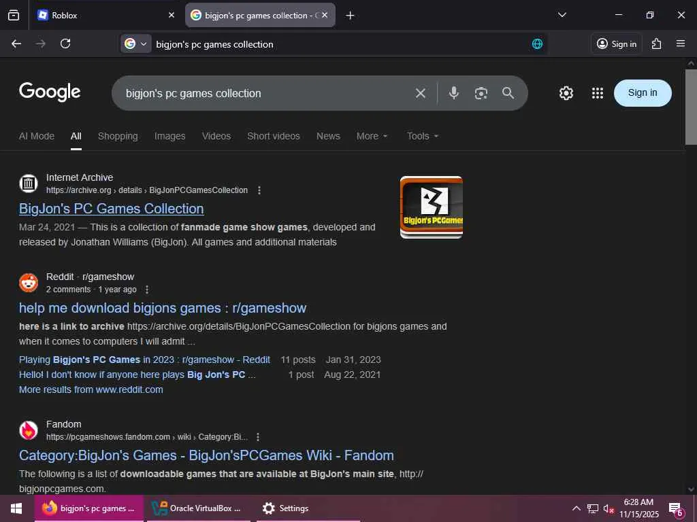Show hidden system tray icons
Screen dimensions: 697x522
[x=576, y=508]
